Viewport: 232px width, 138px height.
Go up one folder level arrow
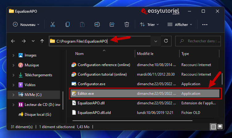pos(42,41)
